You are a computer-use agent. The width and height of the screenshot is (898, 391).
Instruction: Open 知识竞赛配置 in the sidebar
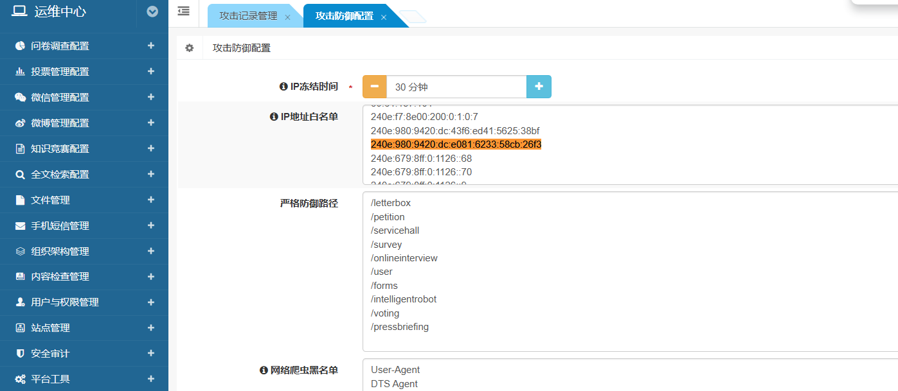pyautogui.click(x=60, y=149)
